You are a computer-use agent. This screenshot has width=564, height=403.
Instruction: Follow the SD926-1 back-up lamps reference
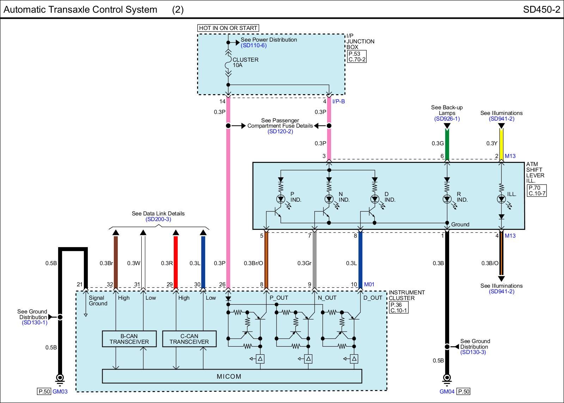point(447,119)
